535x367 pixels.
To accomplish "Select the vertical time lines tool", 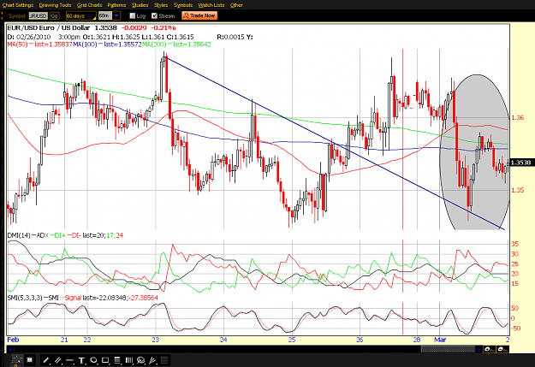I will tap(129, 360).
